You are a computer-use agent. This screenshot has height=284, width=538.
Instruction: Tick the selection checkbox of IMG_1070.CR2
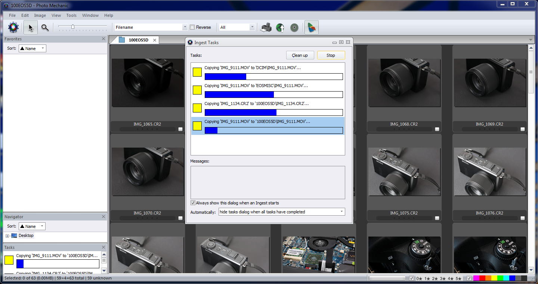180,218
